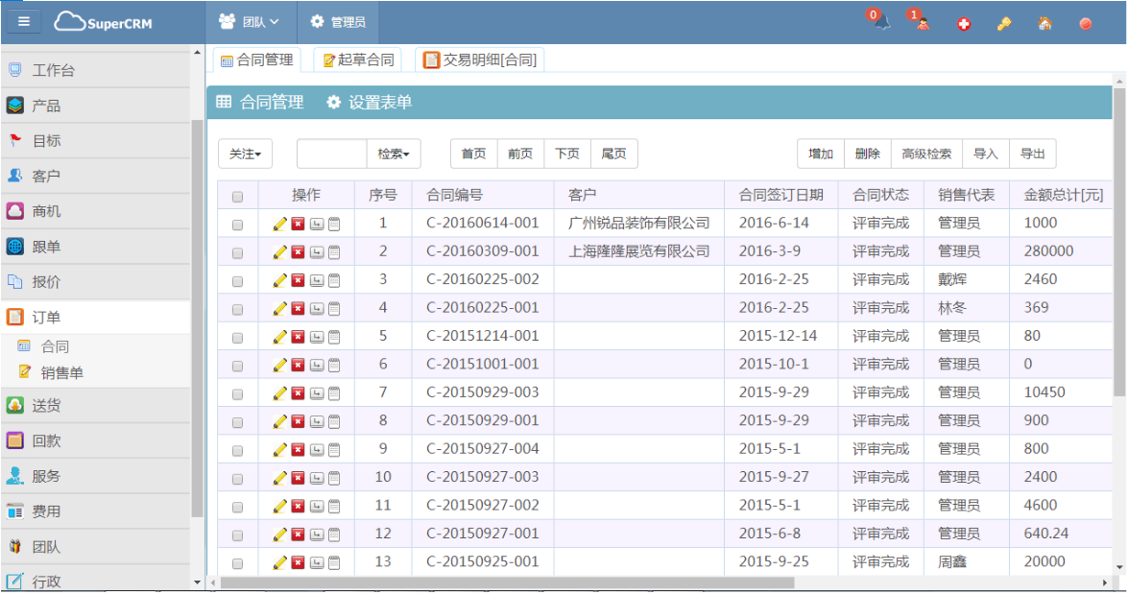Open 管理员 settings in header
1128x594 pixels.
338,22
